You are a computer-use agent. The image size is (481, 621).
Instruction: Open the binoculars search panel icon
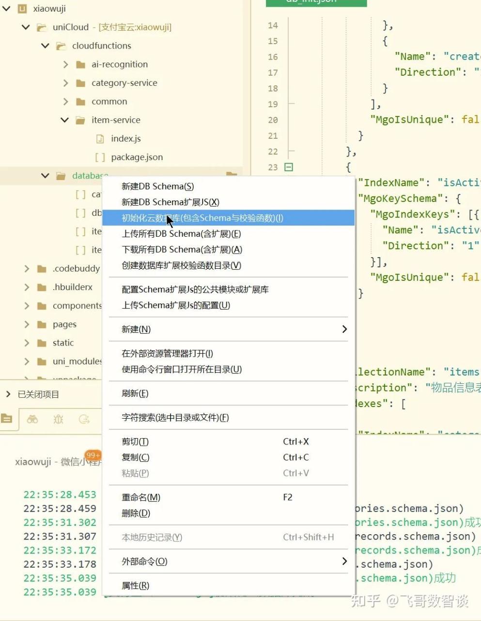pyautogui.click(x=32, y=419)
